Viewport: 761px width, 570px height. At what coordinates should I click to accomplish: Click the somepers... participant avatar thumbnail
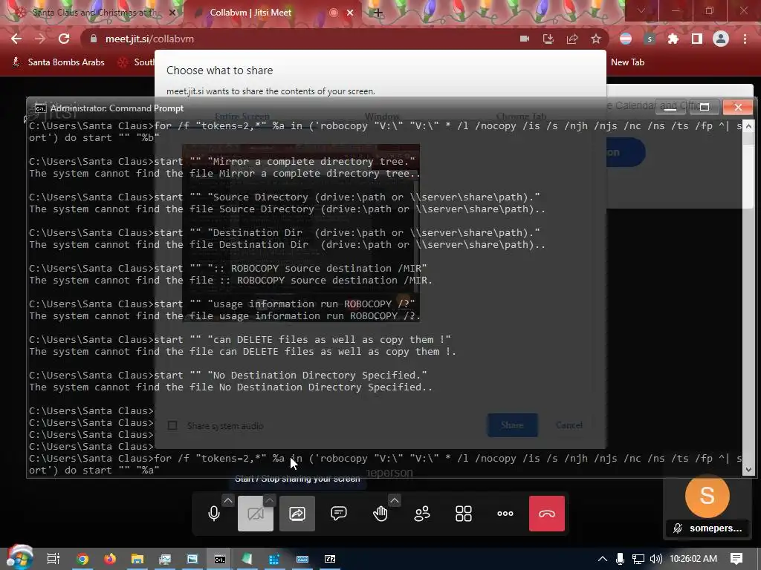click(707, 496)
